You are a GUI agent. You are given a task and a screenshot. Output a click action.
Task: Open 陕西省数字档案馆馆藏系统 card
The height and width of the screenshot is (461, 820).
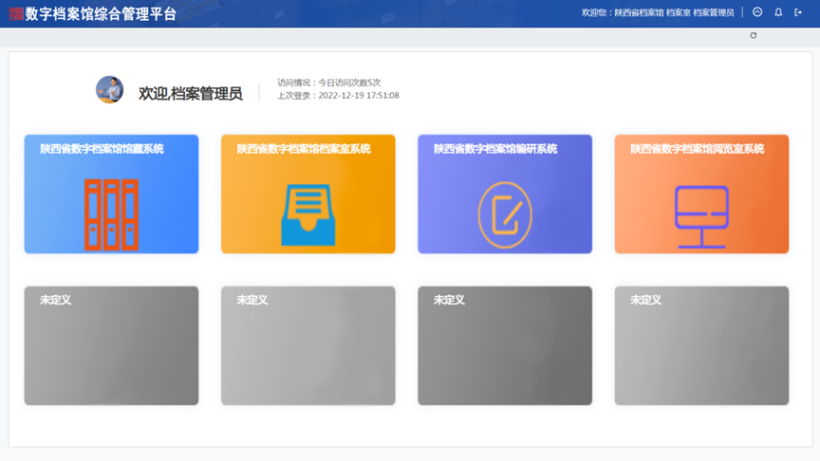click(x=111, y=194)
